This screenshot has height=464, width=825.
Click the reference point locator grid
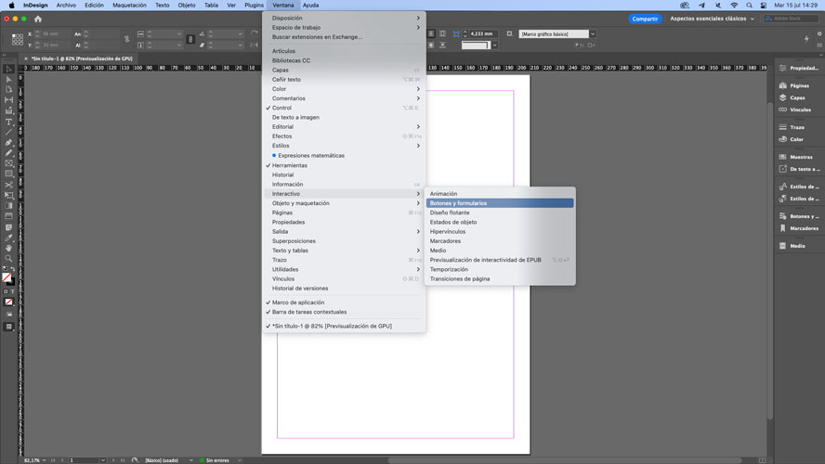click(x=18, y=39)
